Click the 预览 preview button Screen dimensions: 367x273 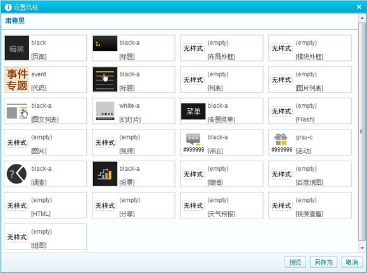(295, 262)
